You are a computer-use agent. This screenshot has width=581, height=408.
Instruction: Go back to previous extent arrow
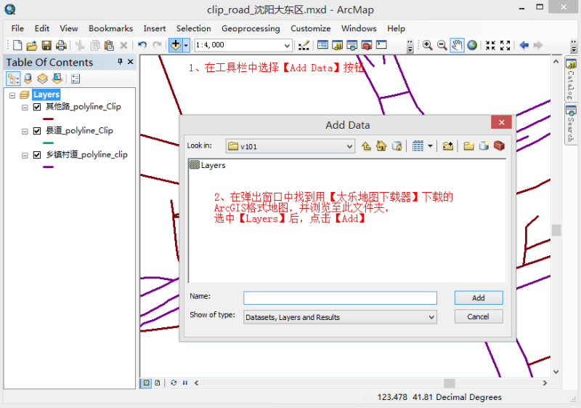pos(524,45)
